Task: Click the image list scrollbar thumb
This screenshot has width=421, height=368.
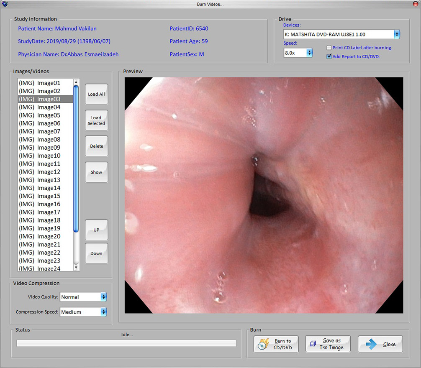Action: (76, 158)
